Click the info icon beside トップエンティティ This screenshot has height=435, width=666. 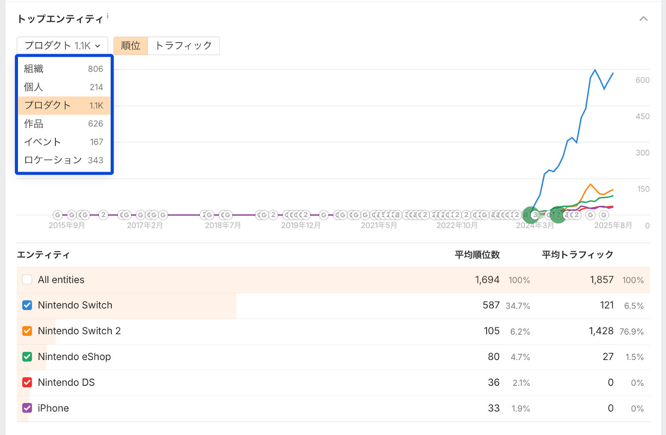pyautogui.click(x=107, y=16)
